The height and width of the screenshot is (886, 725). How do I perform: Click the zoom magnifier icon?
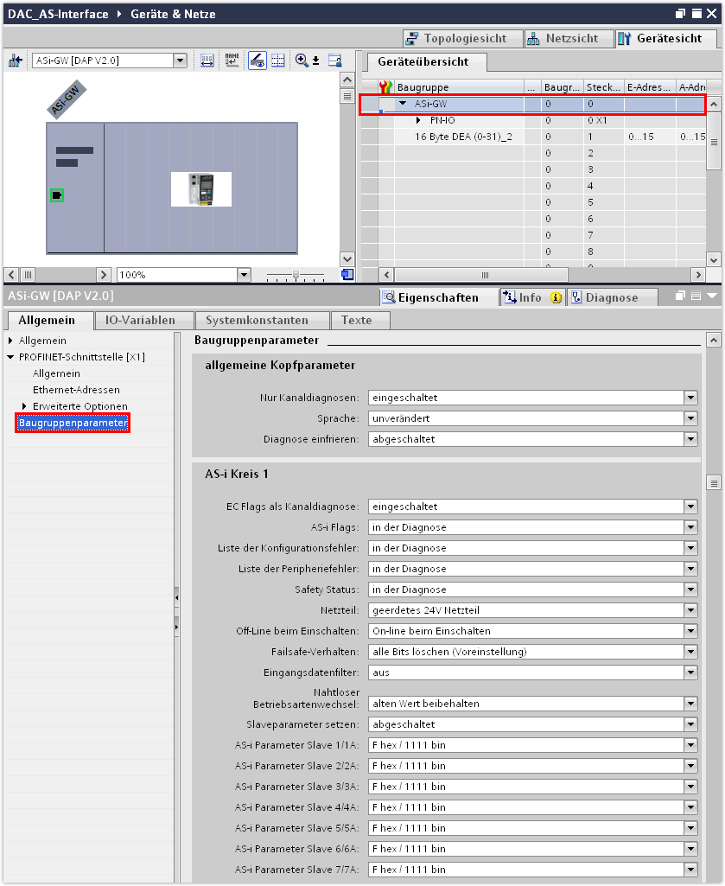302,61
